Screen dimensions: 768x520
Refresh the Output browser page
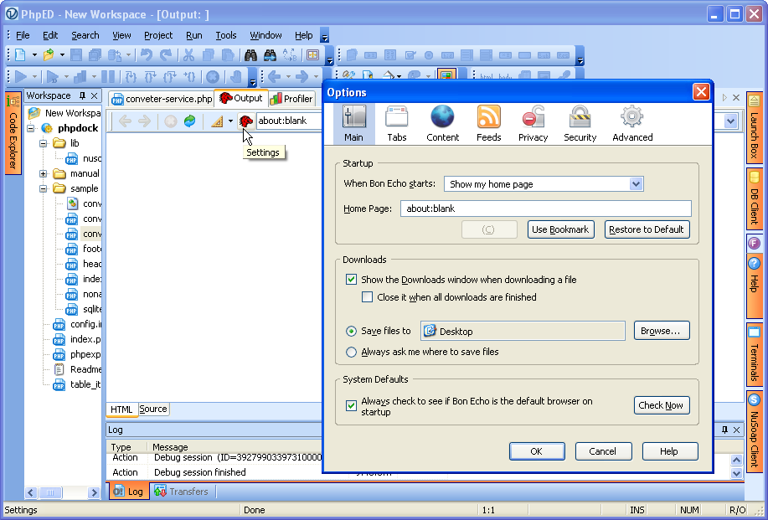[x=189, y=121]
